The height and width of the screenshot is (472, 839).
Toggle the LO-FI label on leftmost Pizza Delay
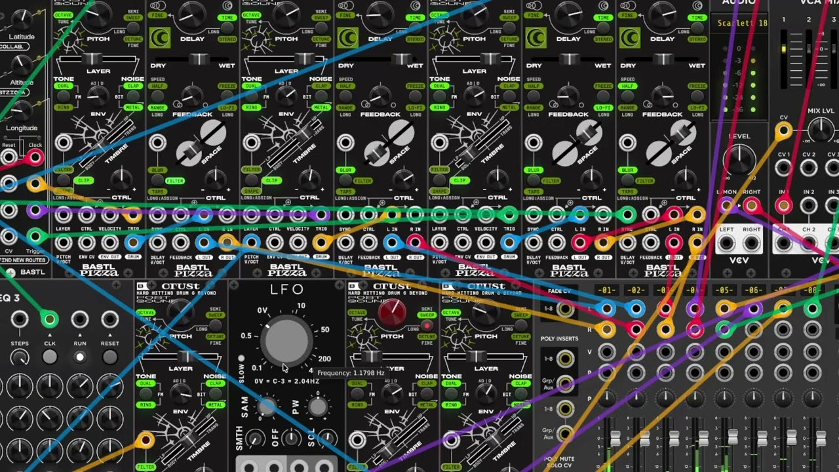click(x=227, y=108)
